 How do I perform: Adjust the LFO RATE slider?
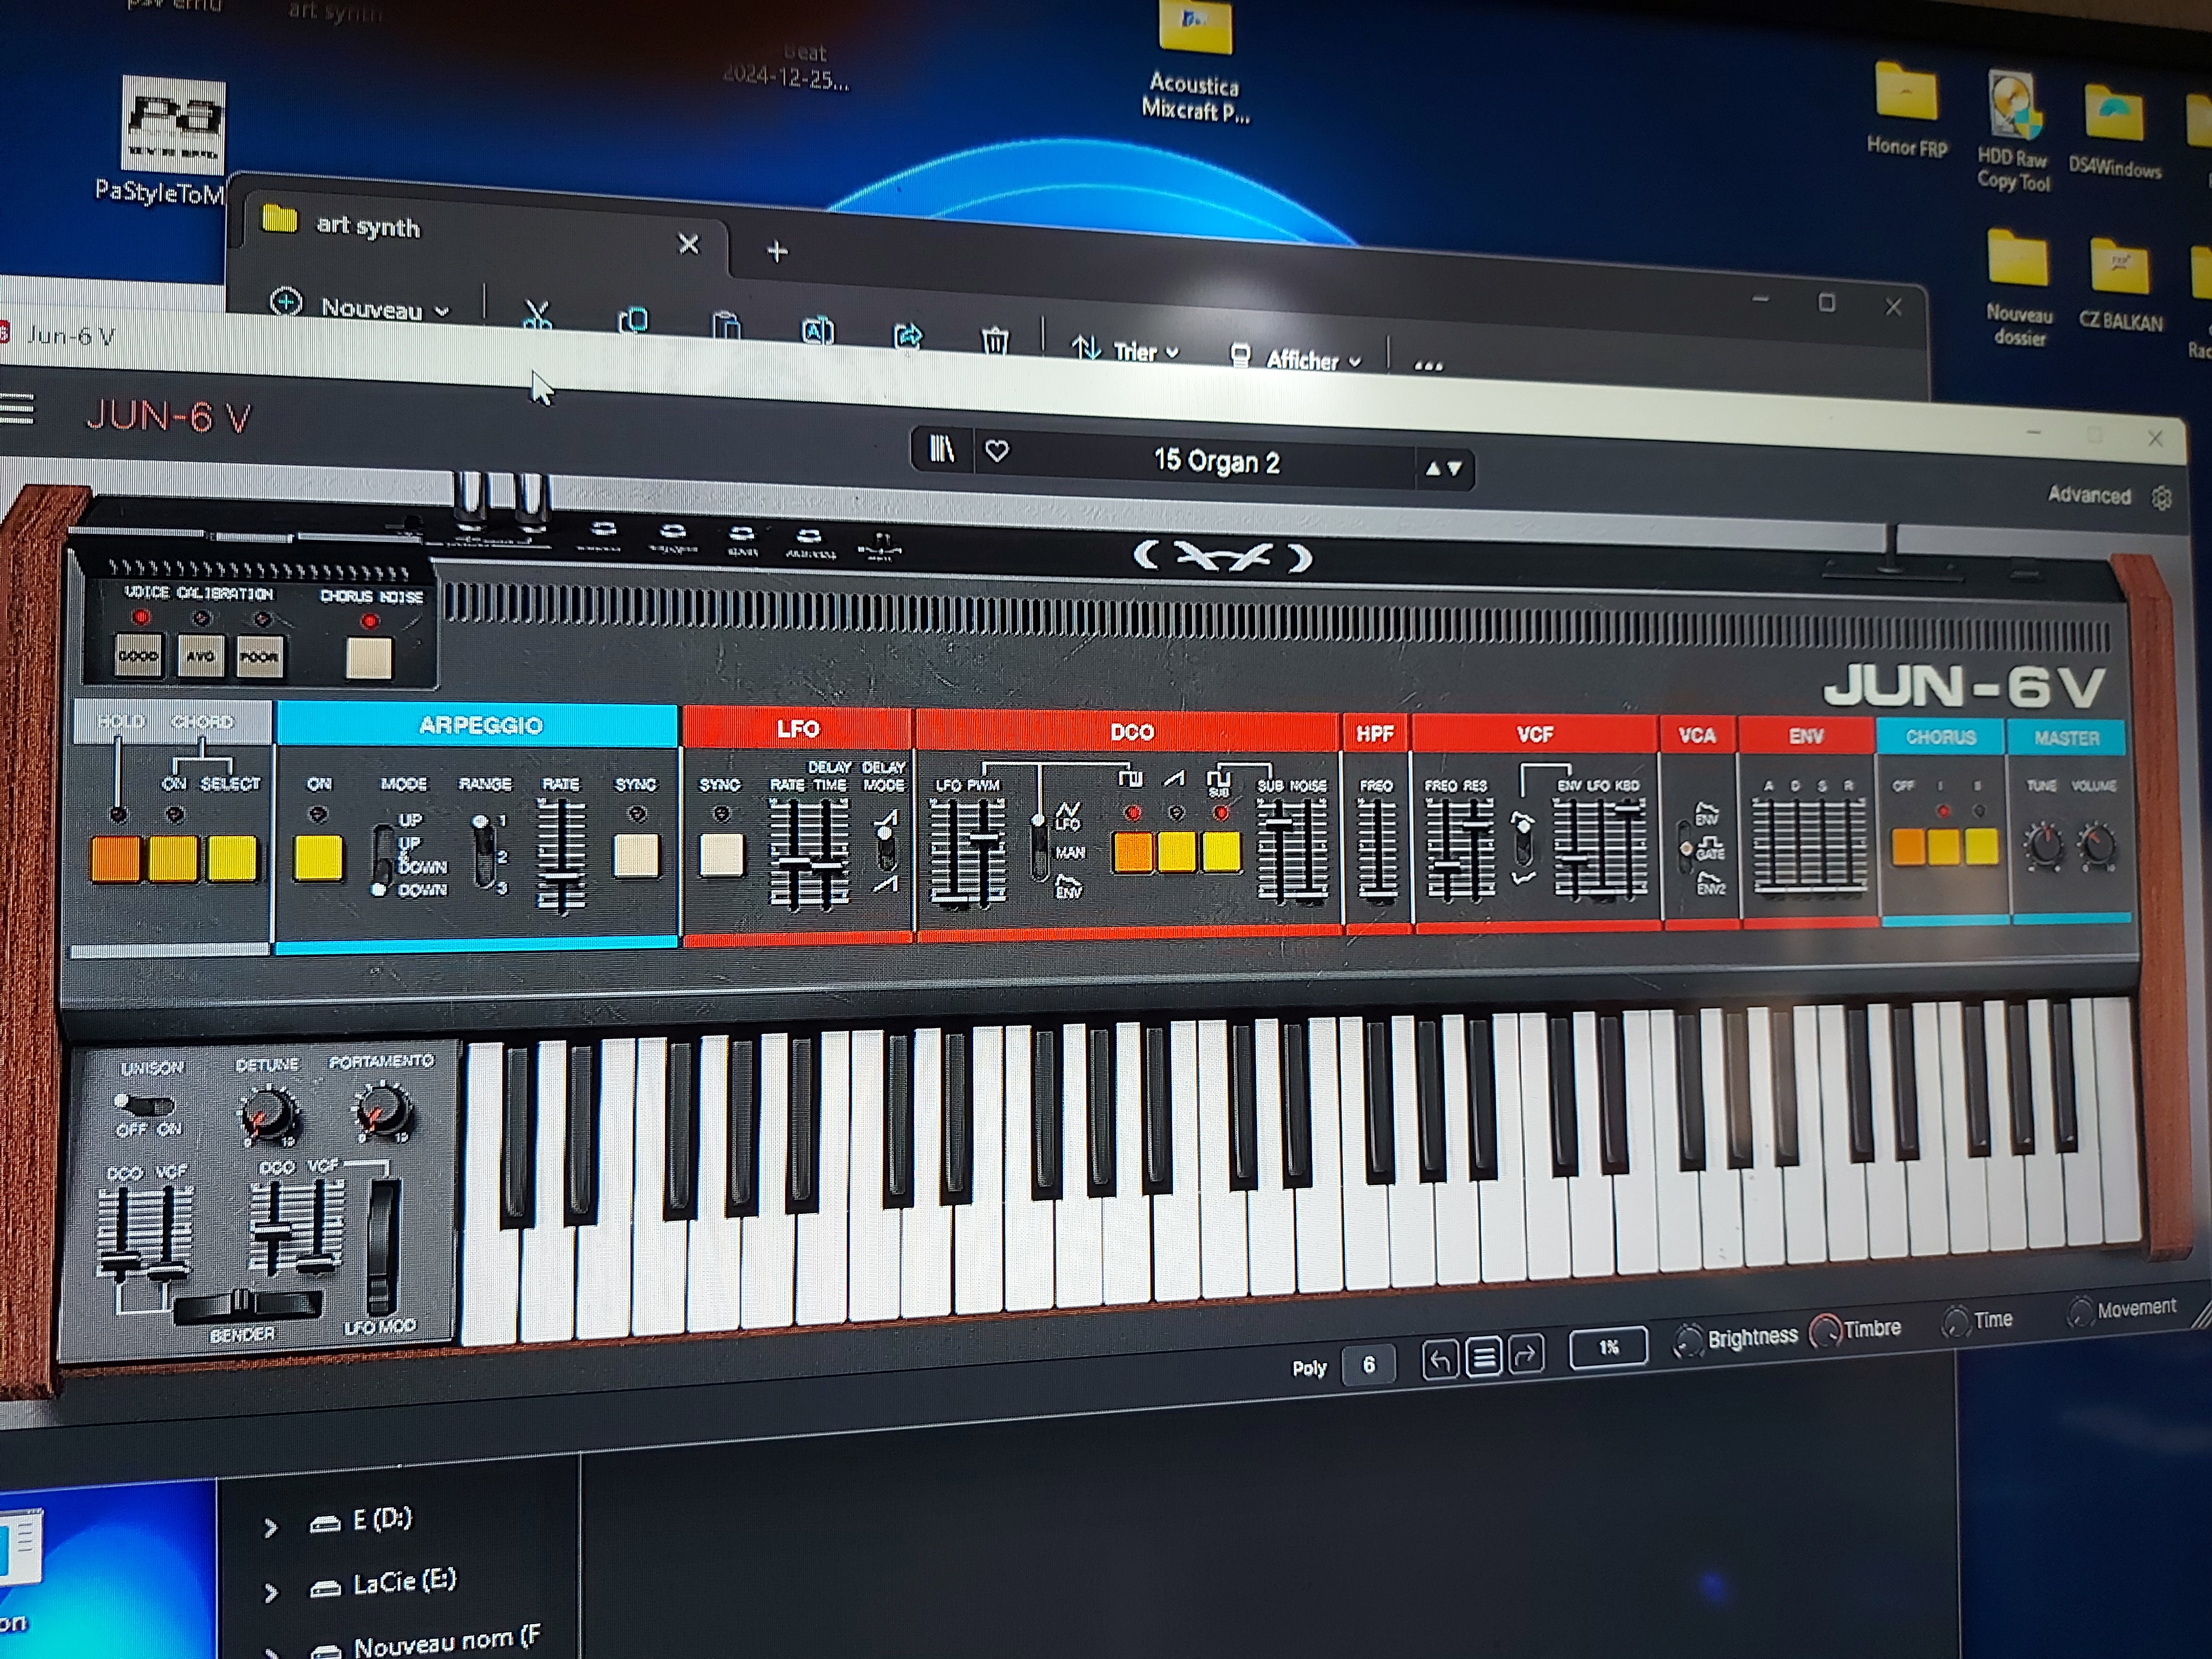point(794,855)
